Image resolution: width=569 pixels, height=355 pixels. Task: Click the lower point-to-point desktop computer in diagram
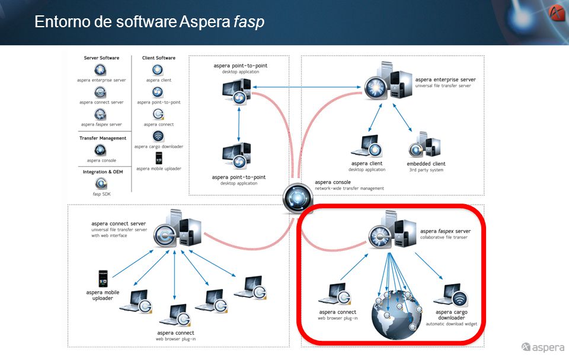pos(236,156)
